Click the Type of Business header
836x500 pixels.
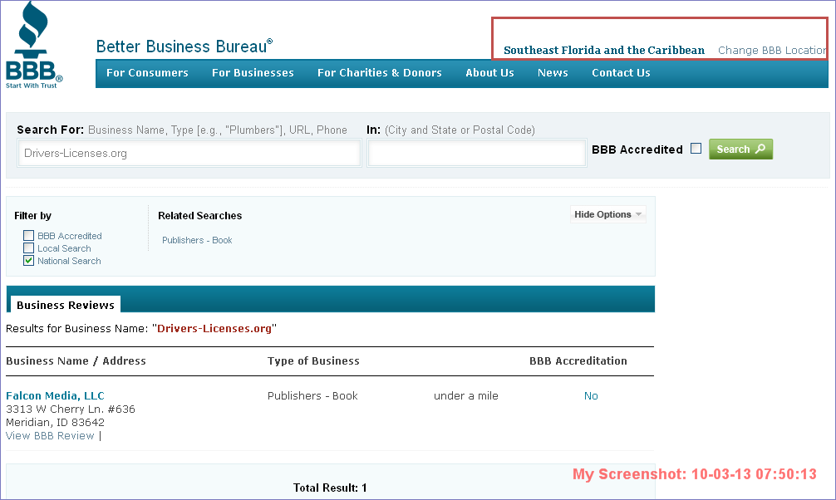(313, 360)
